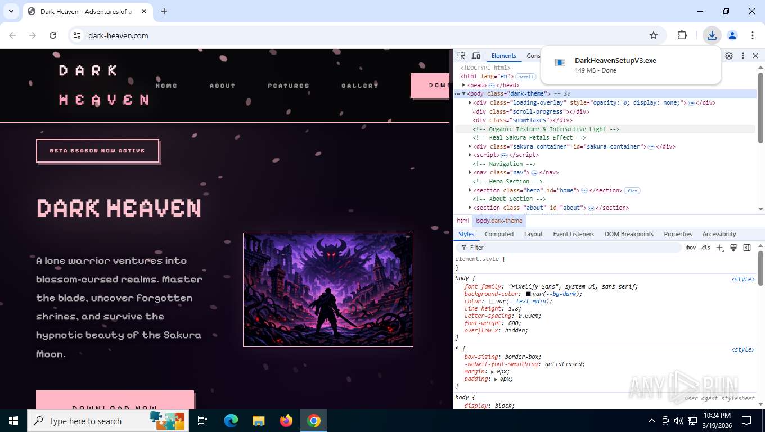Image resolution: width=765 pixels, height=432 pixels.
Task: Expand the margin shorthand property
Action: tap(493, 372)
